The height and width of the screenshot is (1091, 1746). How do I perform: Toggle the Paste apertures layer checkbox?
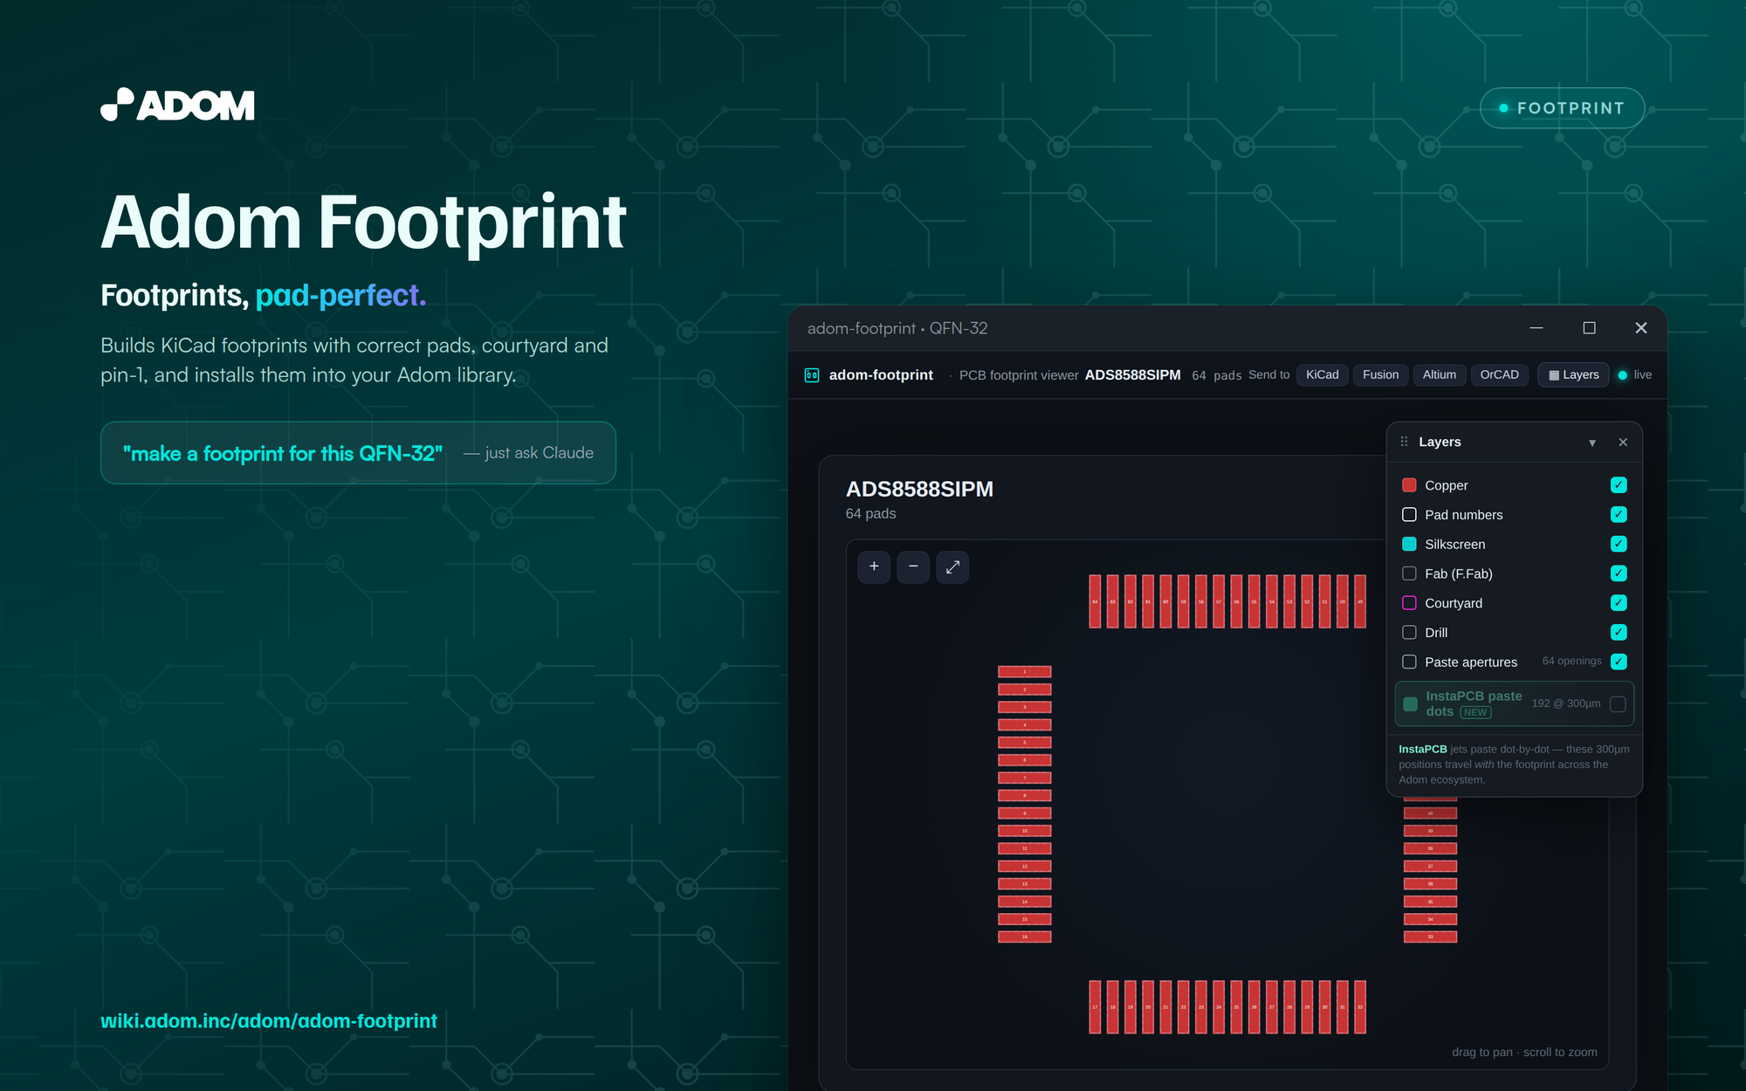[x=1619, y=662]
